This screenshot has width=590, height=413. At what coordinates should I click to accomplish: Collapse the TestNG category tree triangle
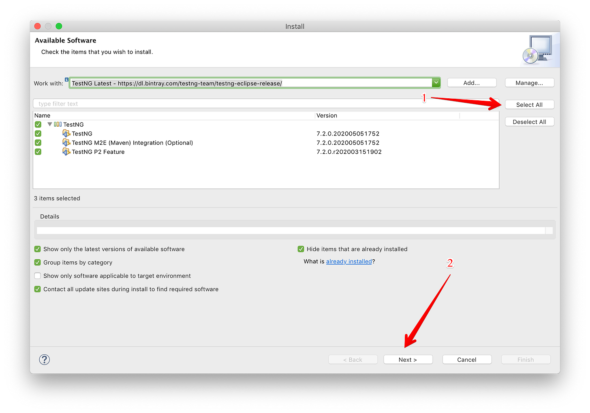click(x=50, y=124)
